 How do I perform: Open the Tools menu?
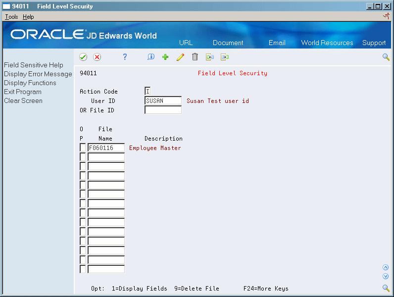(11, 17)
